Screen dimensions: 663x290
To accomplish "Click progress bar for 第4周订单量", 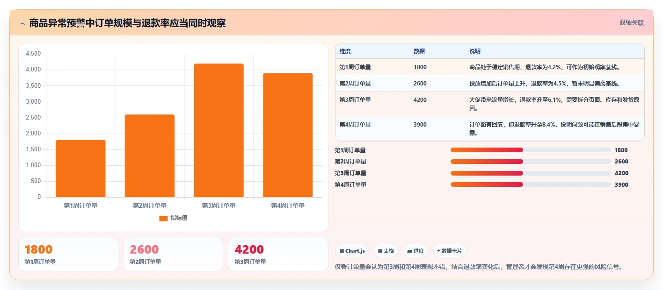I will tap(531, 184).
